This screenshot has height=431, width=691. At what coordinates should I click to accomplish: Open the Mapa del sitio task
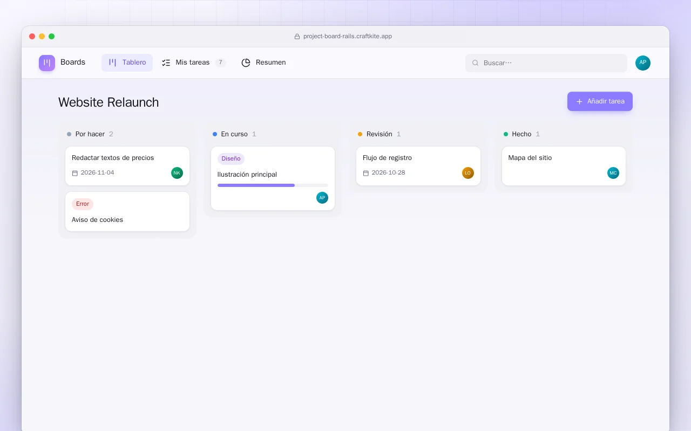[x=564, y=166]
